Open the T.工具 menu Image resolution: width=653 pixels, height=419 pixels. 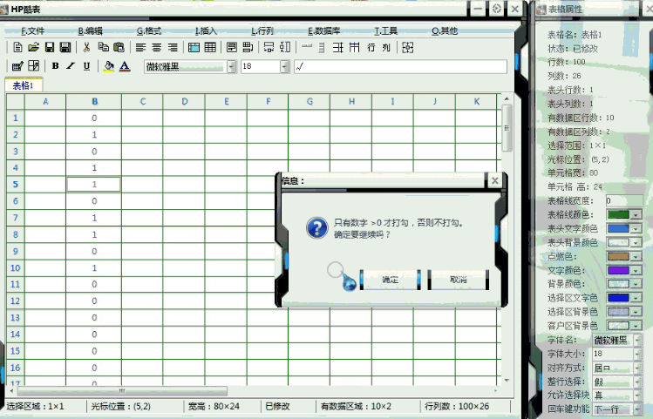point(385,30)
